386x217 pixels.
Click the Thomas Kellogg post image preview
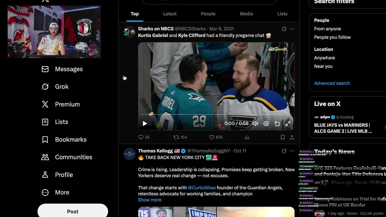click(x=216, y=212)
